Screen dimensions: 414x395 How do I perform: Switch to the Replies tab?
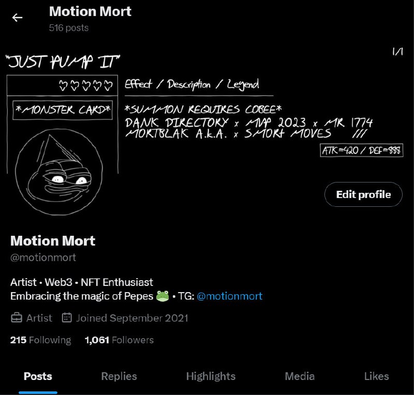coord(119,376)
